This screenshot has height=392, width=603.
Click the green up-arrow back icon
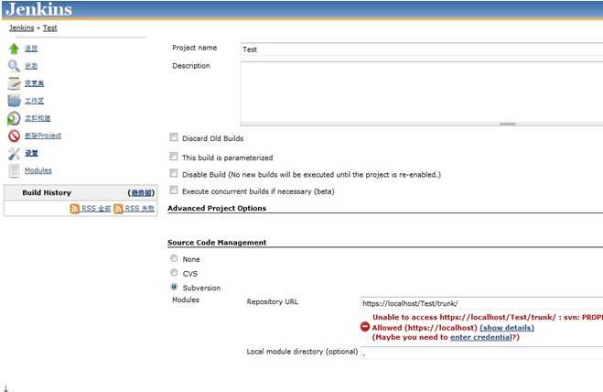coord(15,49)
